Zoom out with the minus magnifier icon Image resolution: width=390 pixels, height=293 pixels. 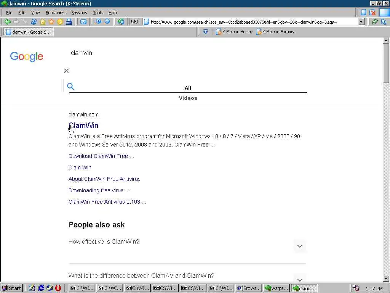pos(107,22)
